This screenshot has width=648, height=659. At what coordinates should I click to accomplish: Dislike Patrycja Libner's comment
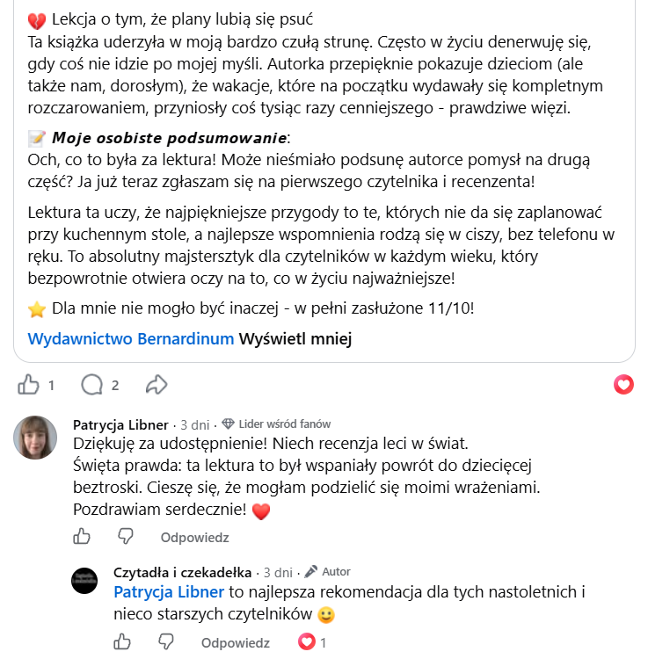126,537
